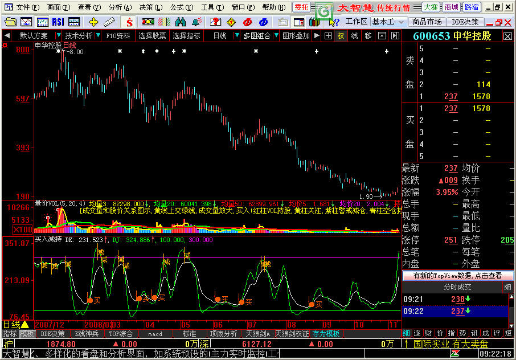Click the 存为模板 save template link

tap(326, 334)
